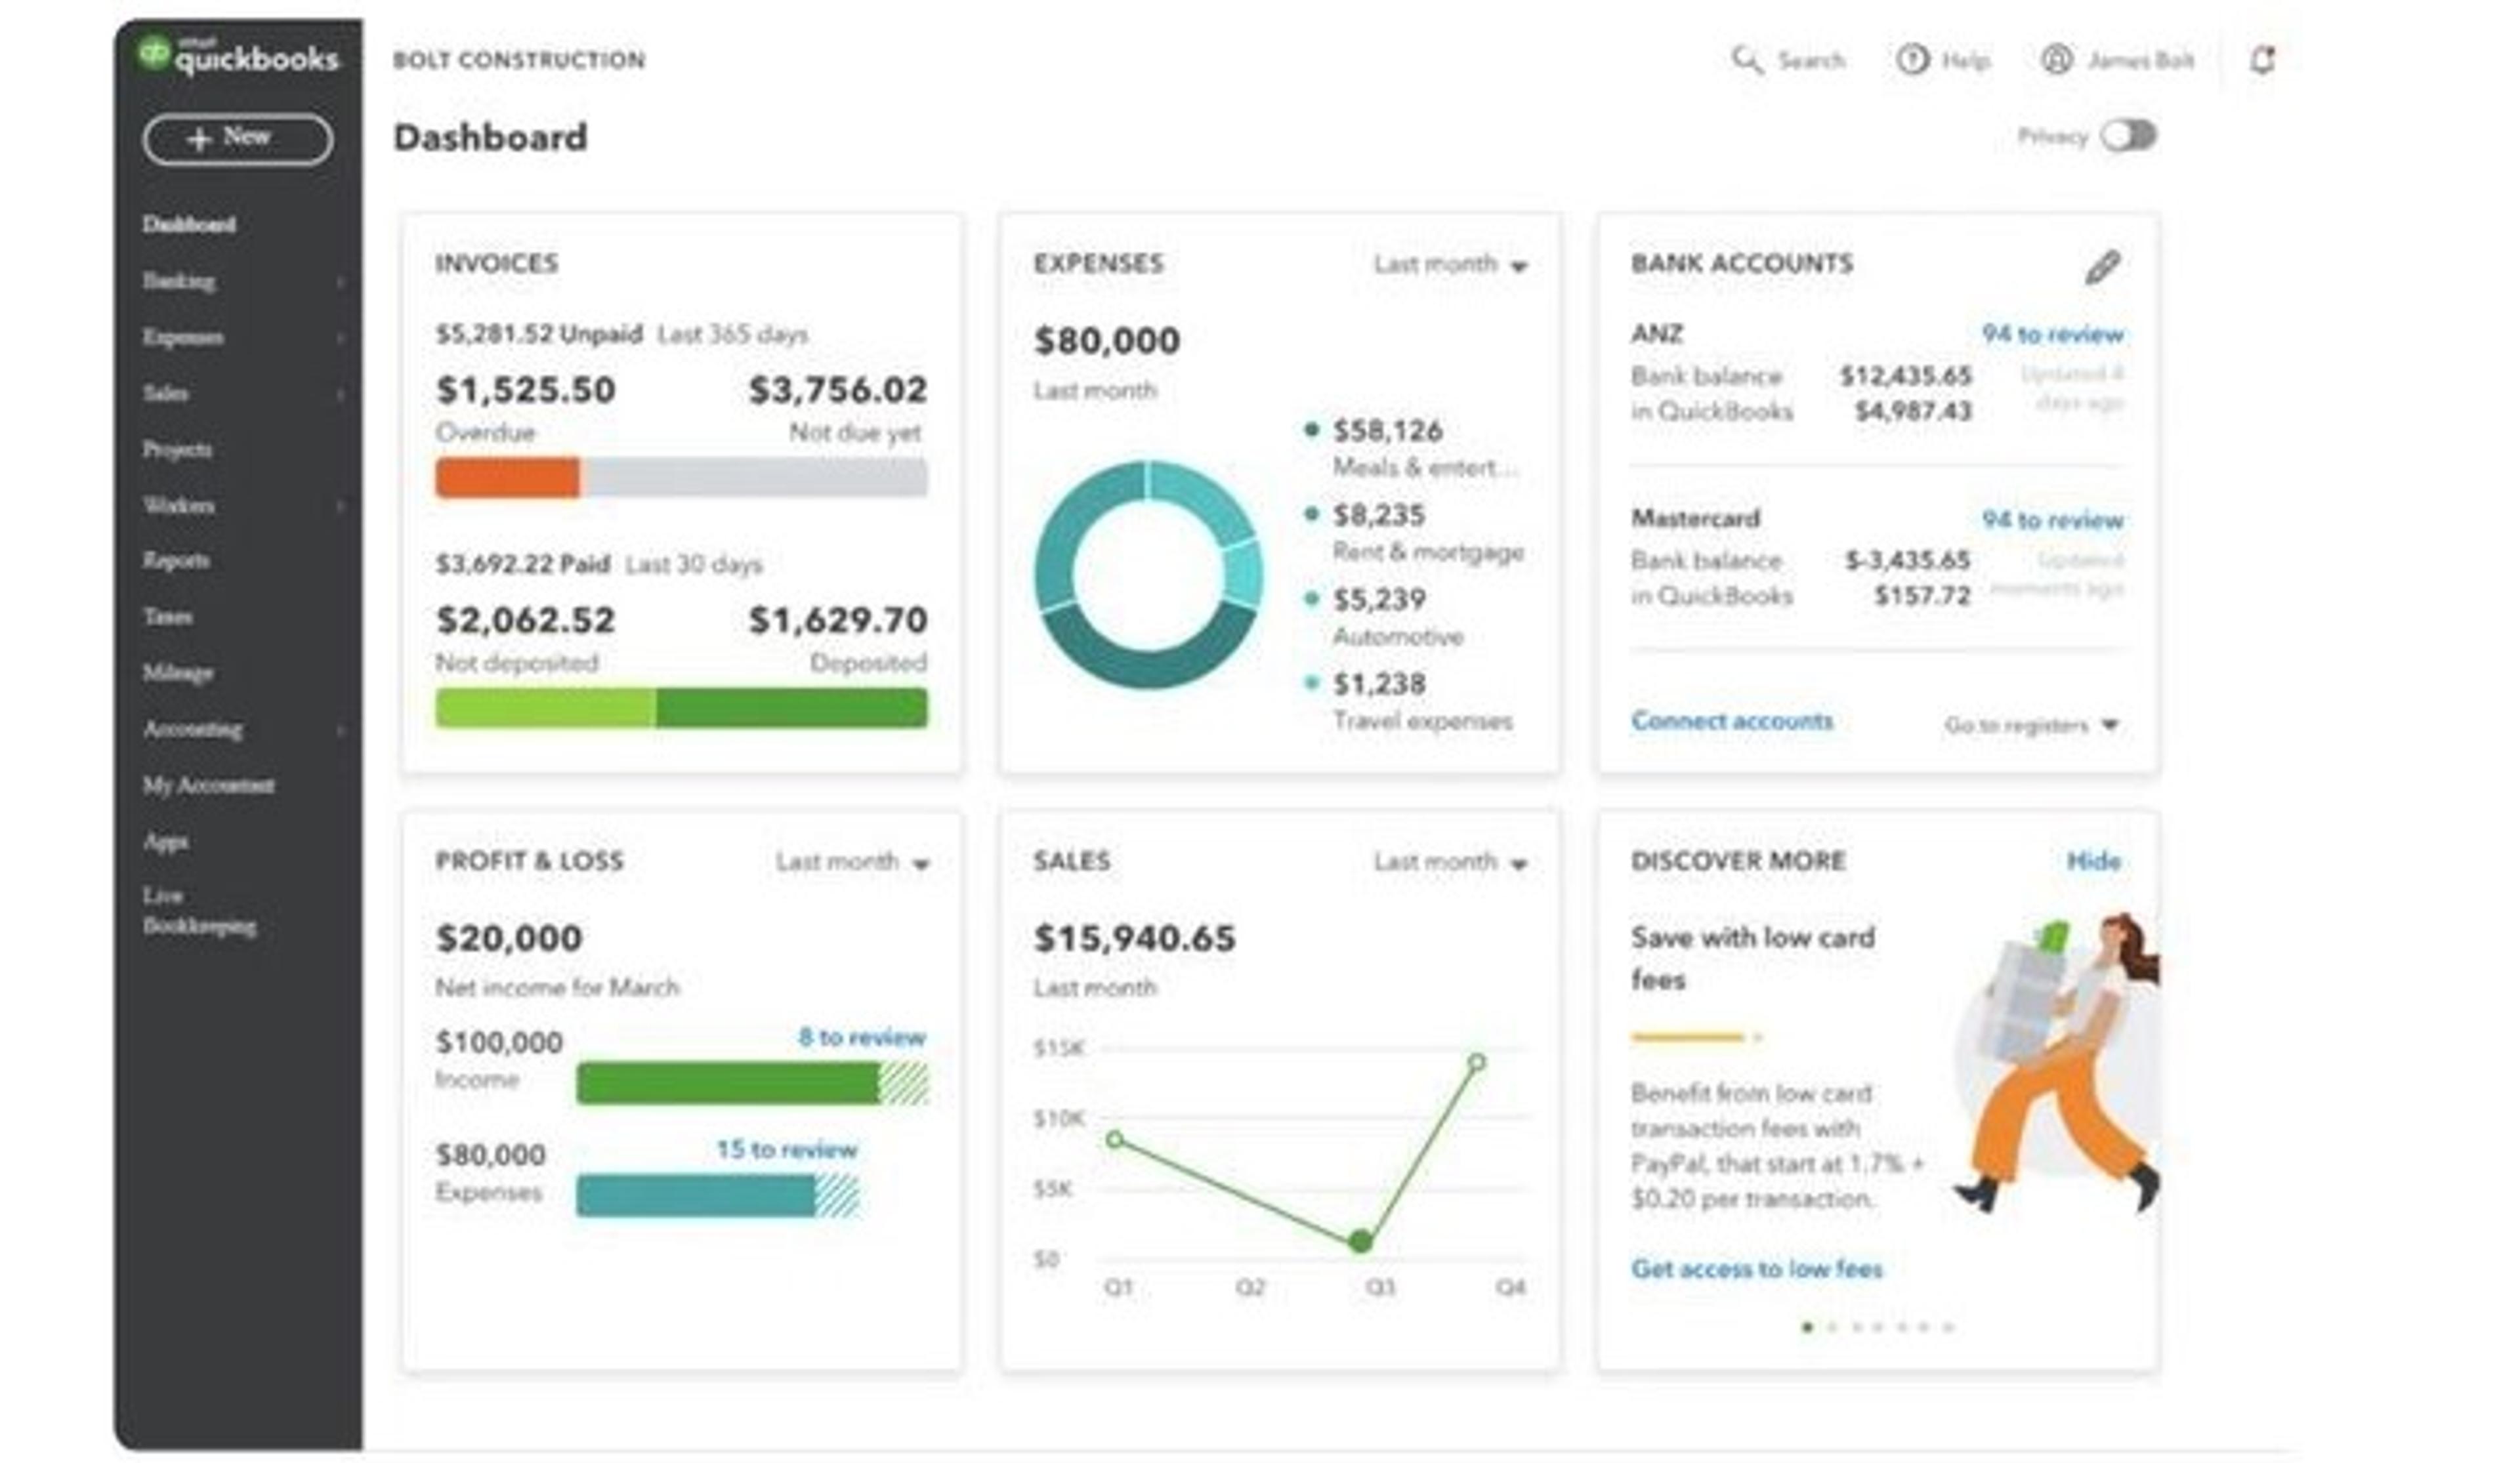Screen dimensions: 2520x1463
Task: Toggle the Privacy switch
Action: pos(2128,136)
